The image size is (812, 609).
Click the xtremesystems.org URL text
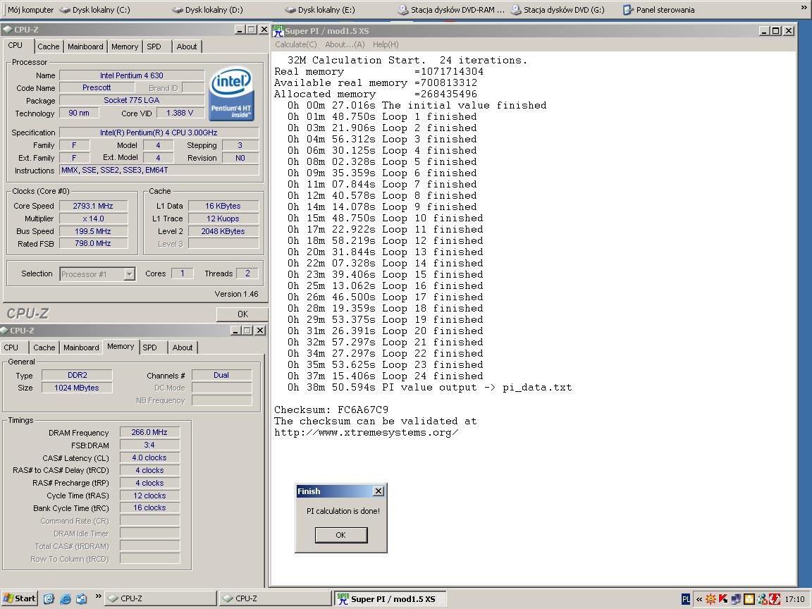(x=366, y=432)
